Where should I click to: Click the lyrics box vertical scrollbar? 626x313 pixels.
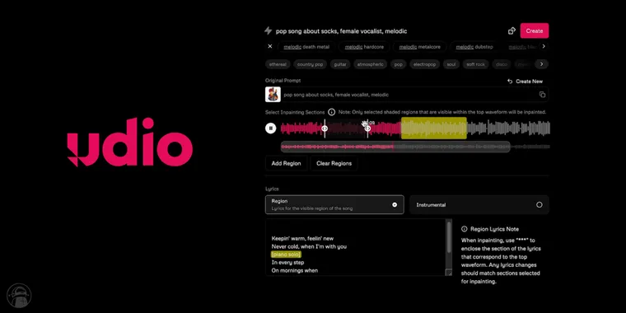tap(449, 238)
